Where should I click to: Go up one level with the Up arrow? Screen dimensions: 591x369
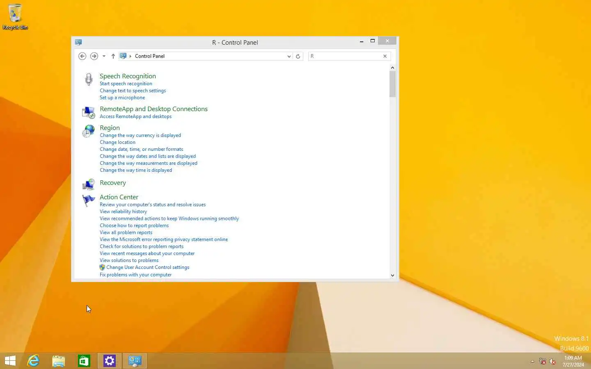coord(113,56)
